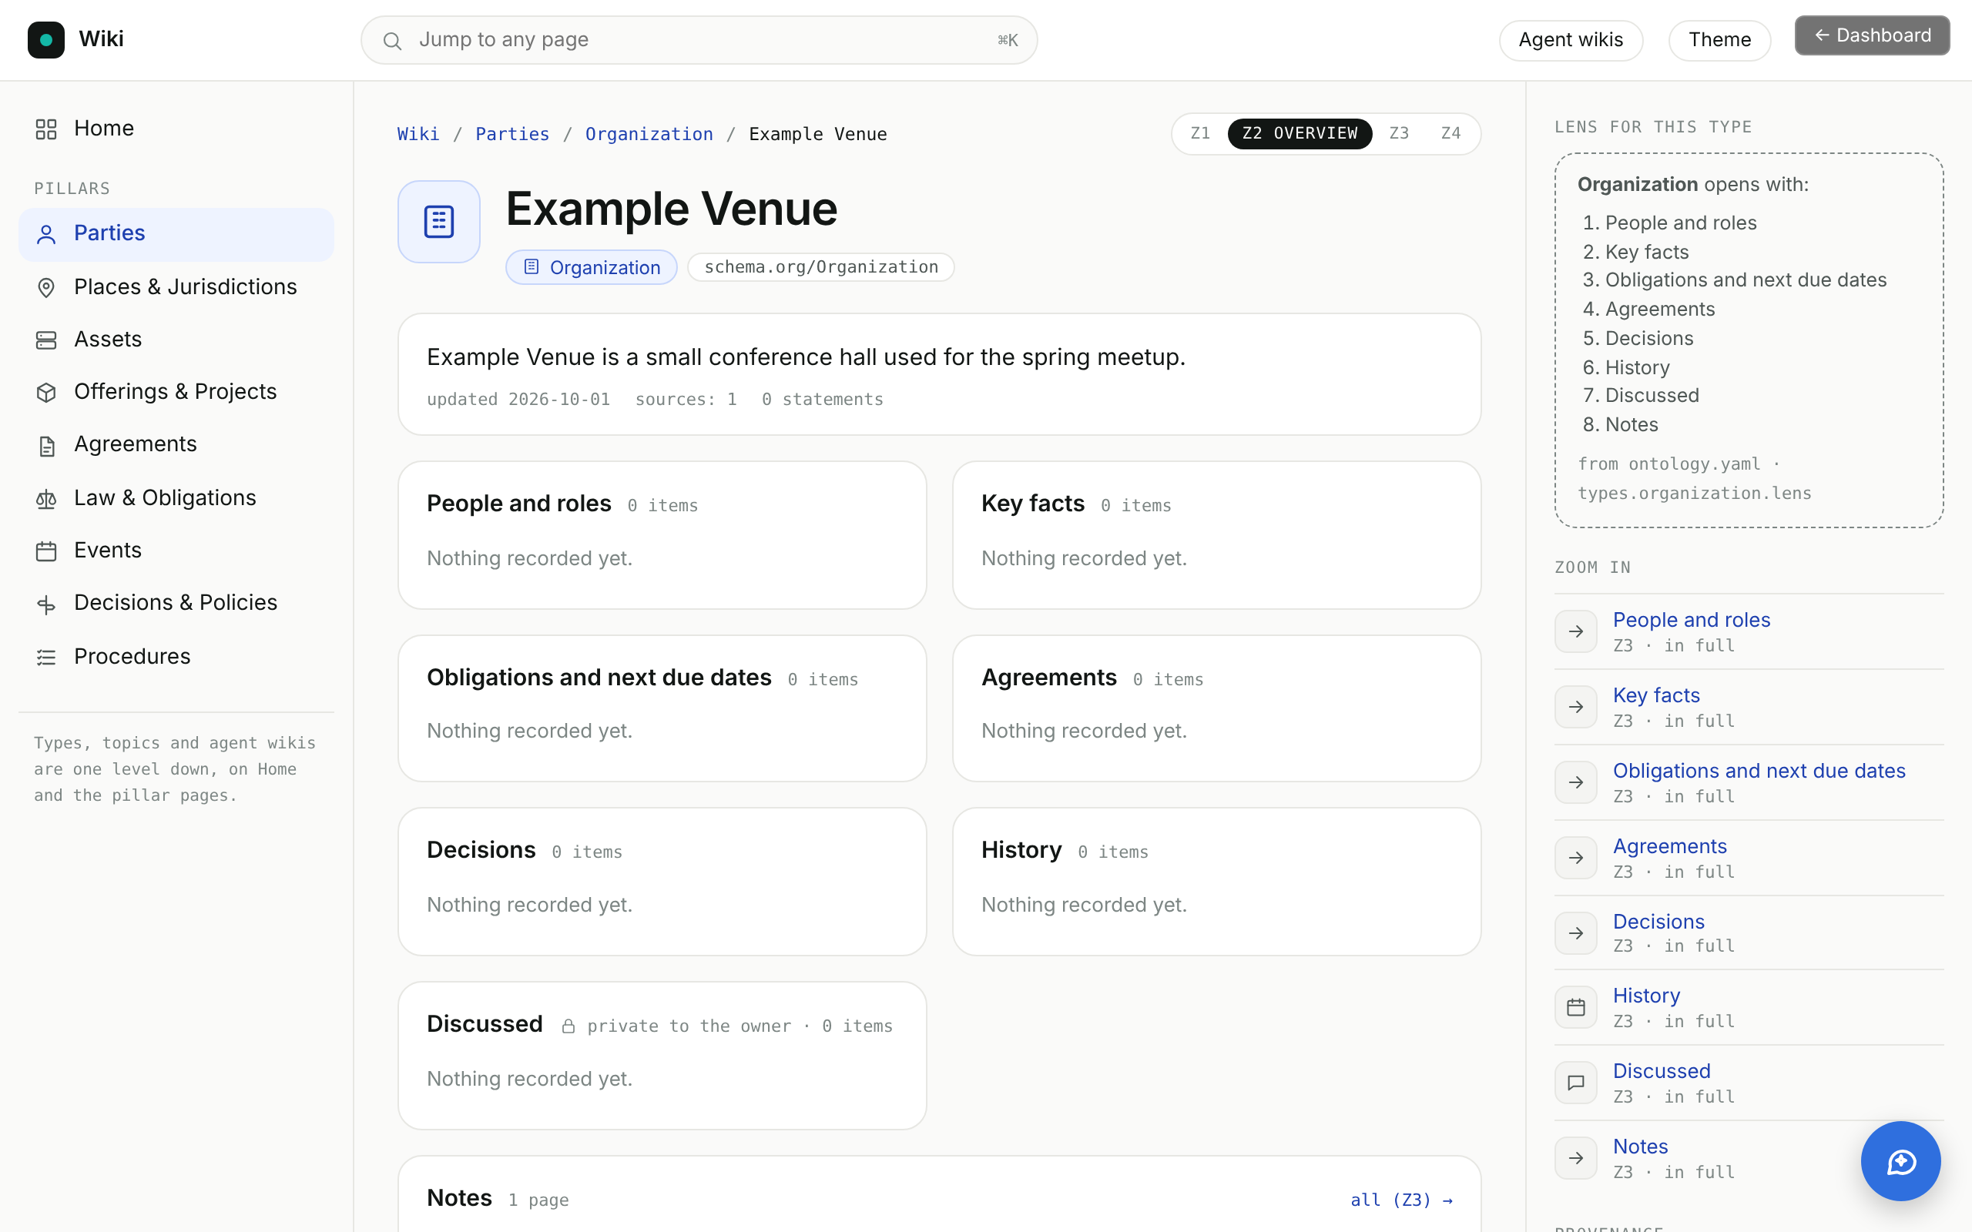Click the People and roles card heading
The height and width of the screenshot is (1232, 1972).
click(519, 504)
